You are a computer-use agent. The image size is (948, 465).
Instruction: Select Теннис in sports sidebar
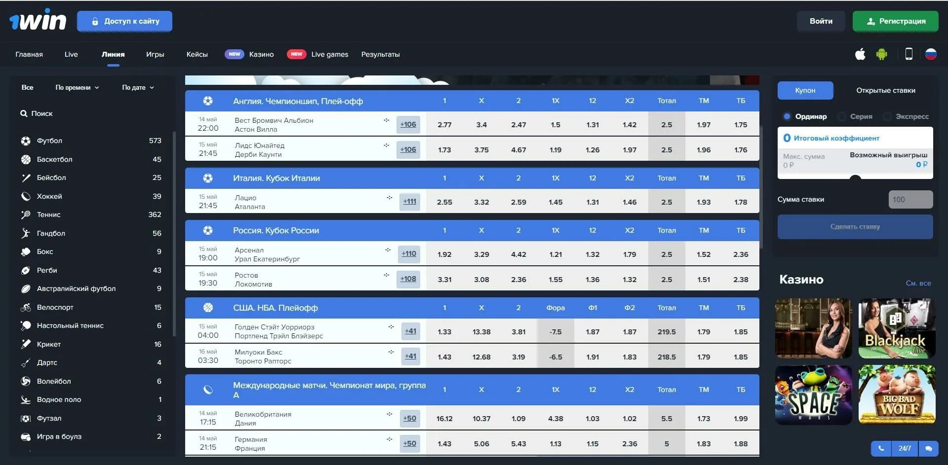(x=91, y=215)
